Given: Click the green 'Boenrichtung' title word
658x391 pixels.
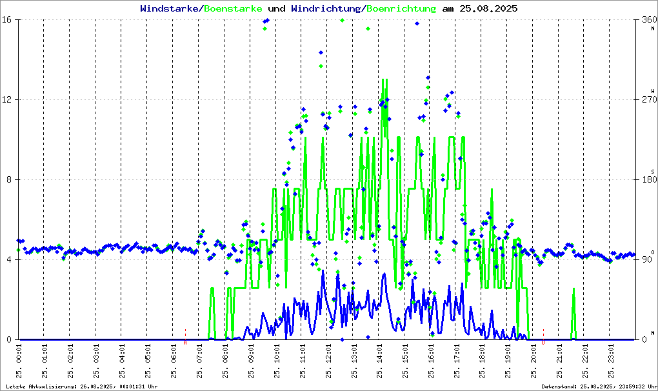Looking at the screenshot, I should coord(402,8).
